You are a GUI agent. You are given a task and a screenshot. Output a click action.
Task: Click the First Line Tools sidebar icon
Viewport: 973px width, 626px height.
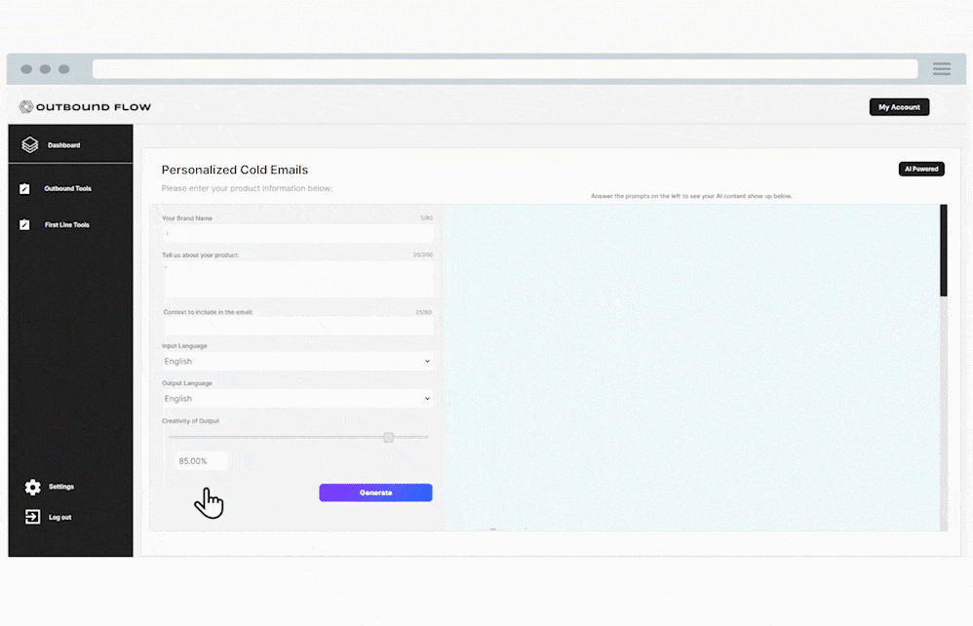25,225
